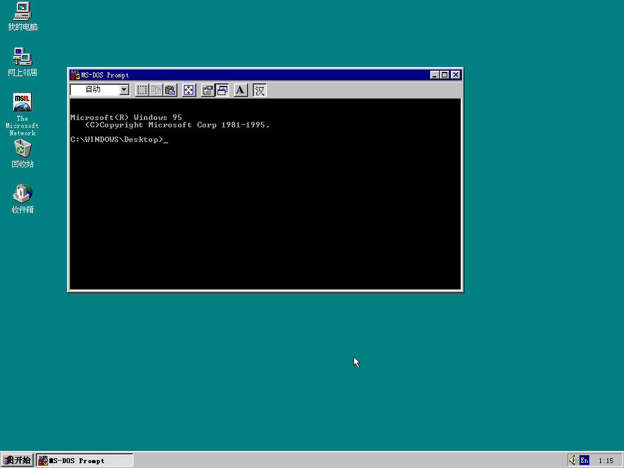Toggle the Background window toolbar button
The image size is (624, 468).
coord(222,90)
